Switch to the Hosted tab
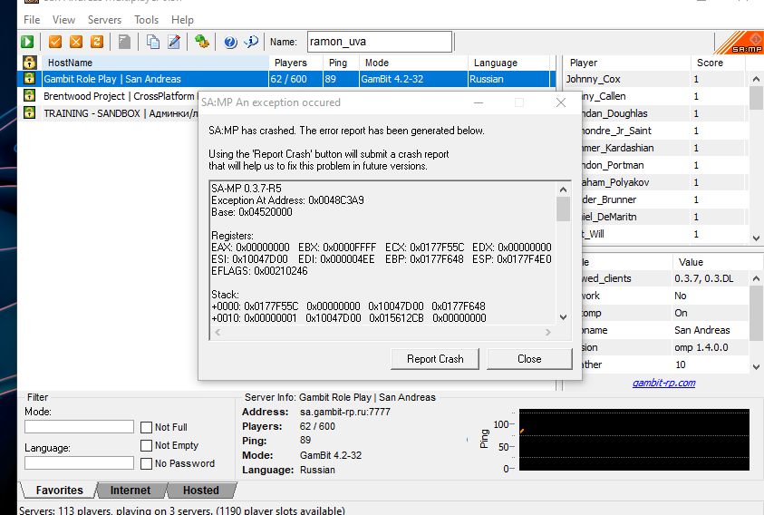Image resolution: width=764 pixels, height=515 pixels. (200, 491)
